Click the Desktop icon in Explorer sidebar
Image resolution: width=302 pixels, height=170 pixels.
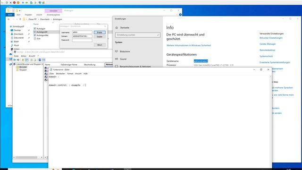coord(12,30)
